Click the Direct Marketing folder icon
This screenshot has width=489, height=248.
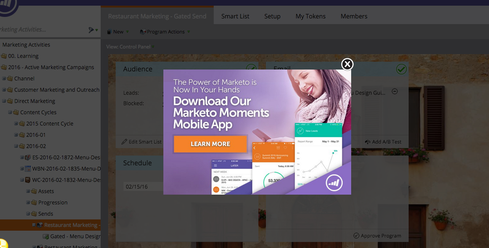click(10, 101)
